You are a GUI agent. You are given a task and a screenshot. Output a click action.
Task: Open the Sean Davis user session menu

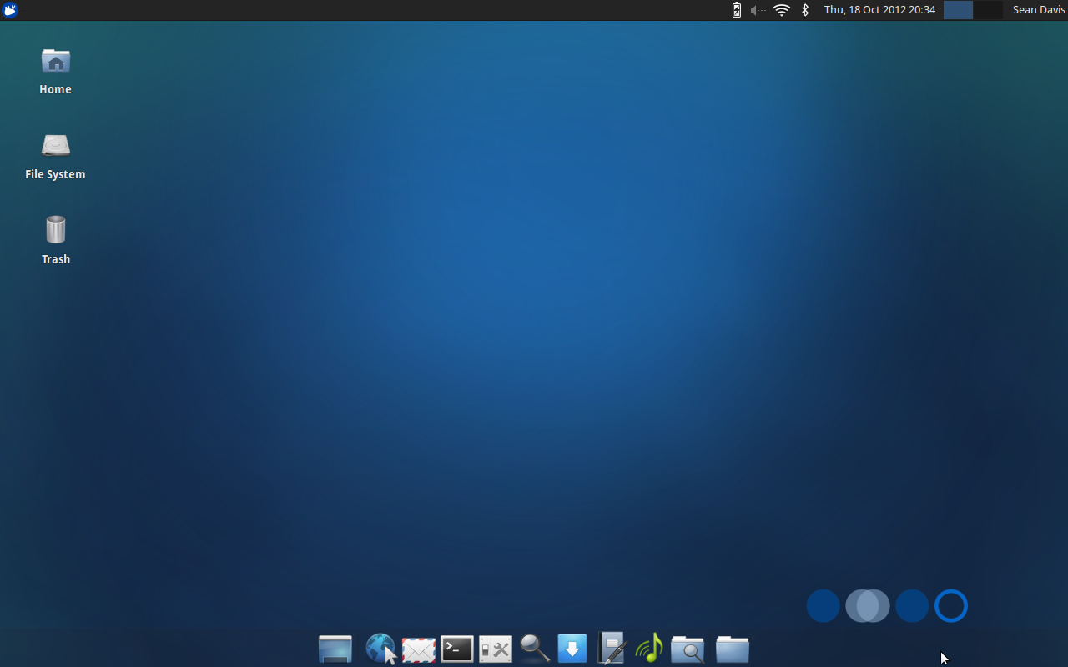point(1038,9)
